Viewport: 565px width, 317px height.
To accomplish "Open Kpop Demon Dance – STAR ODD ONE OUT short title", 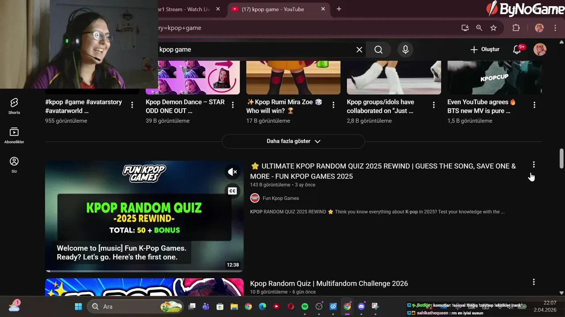I will [185, 106].
